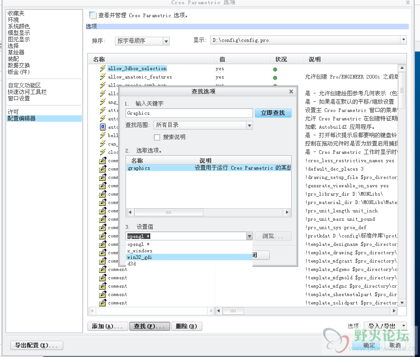This screenshot has width=420, height=357.
Task: Open the 收藏夹 category
Action: point(16,13)
